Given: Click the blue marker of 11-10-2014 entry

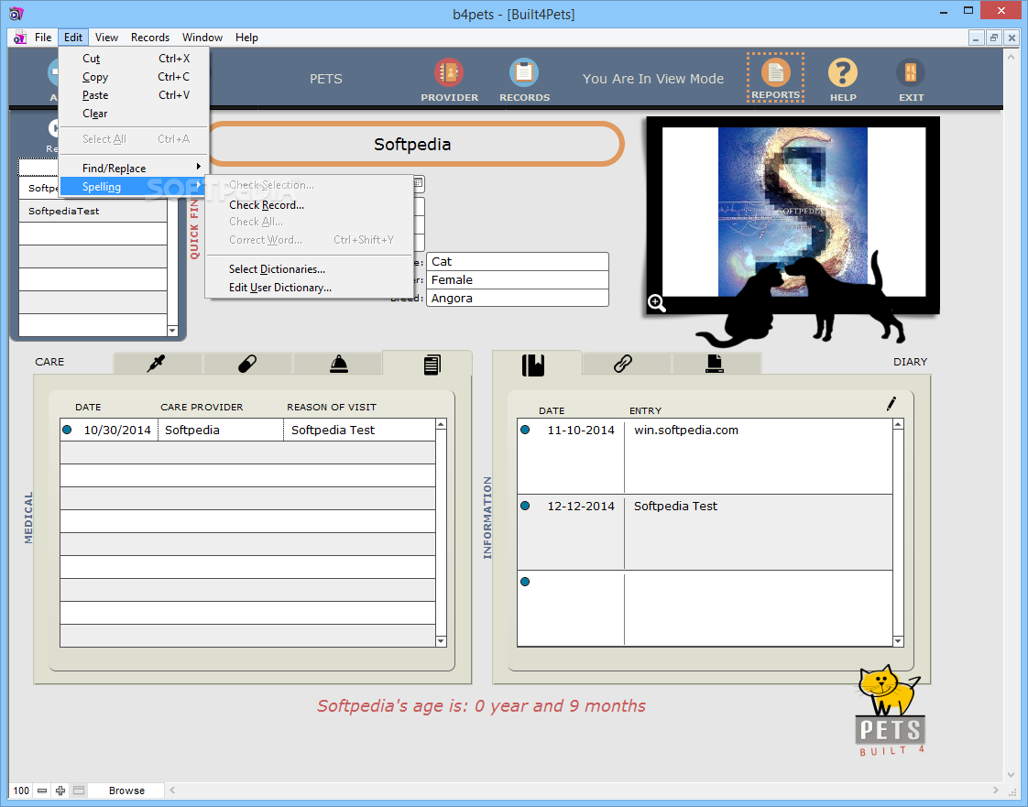Looking at the screenshot, I should point(525,430).
